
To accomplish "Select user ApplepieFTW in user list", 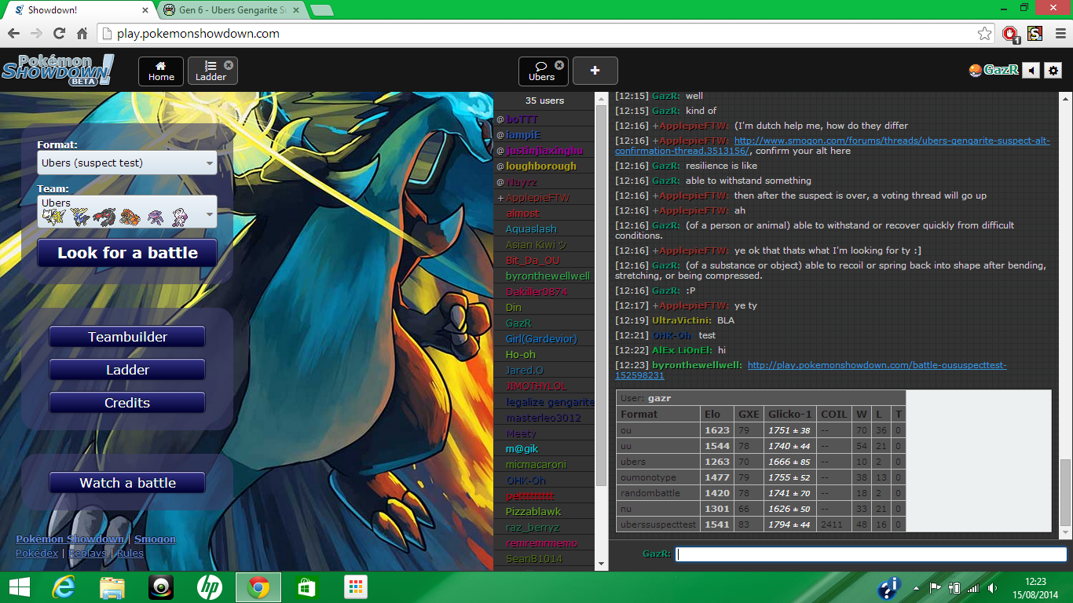I will click(x=544, y=197).
